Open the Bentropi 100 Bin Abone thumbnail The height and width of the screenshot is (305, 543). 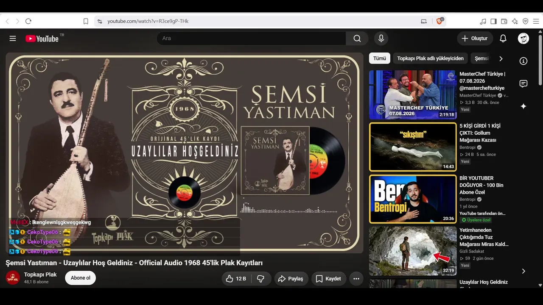[413, 199]
